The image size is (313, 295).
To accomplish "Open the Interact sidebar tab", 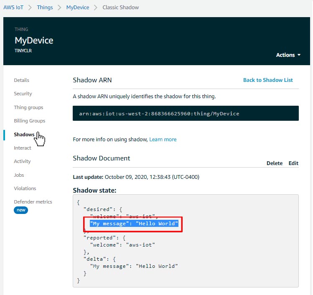I will click(x=23, y=148).
